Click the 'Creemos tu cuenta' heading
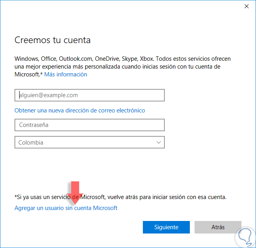 (52, 40)
